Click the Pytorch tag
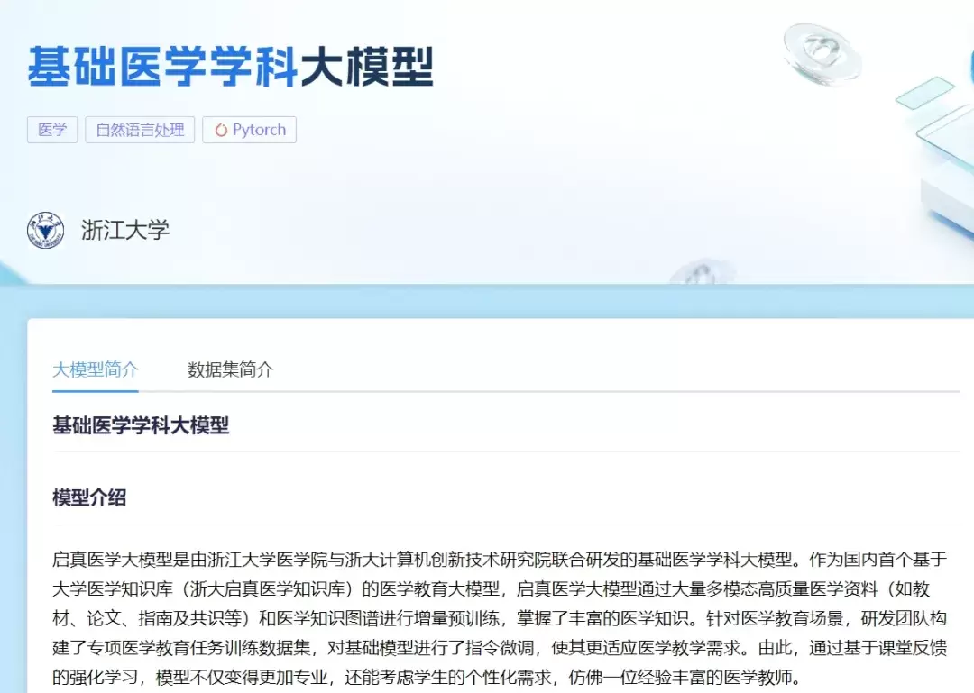 point(249,130)
